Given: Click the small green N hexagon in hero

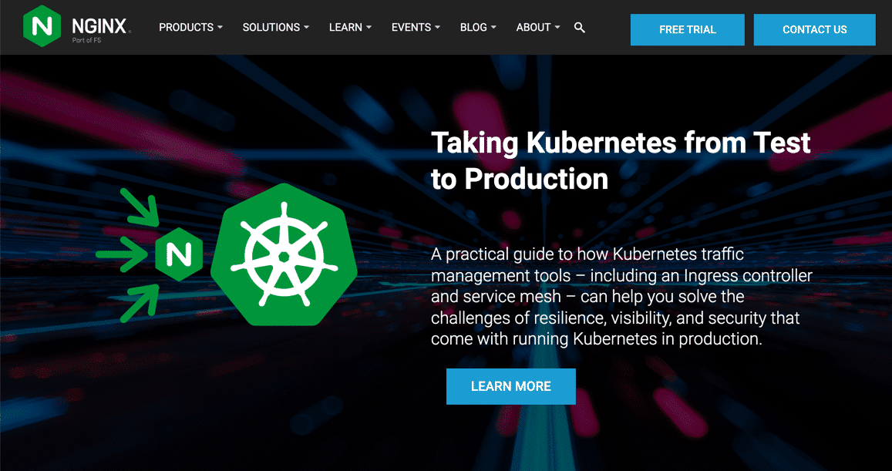Looking at the screenshot, I should pos(179,254).
